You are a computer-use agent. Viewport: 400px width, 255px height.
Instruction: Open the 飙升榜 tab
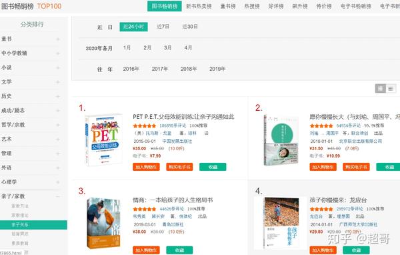tap(300, 6)
